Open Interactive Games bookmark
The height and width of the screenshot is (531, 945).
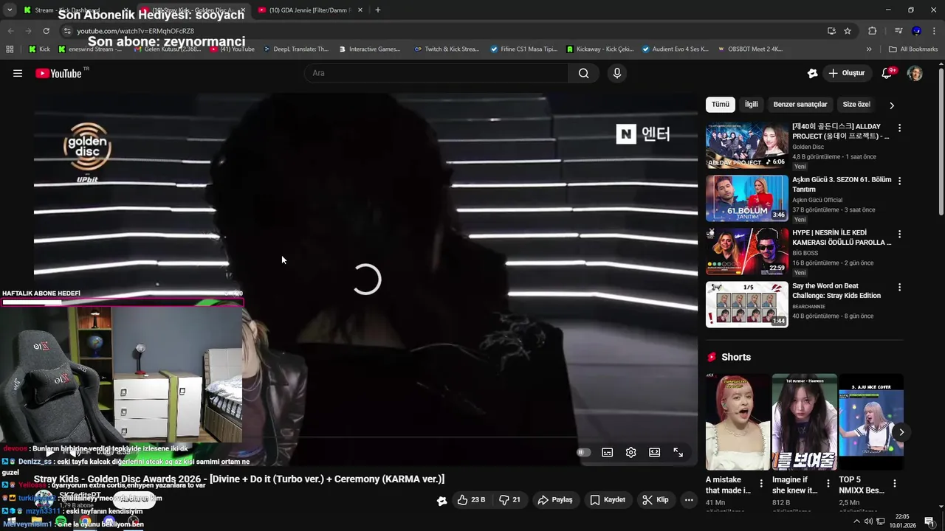[x=370, y=49]
